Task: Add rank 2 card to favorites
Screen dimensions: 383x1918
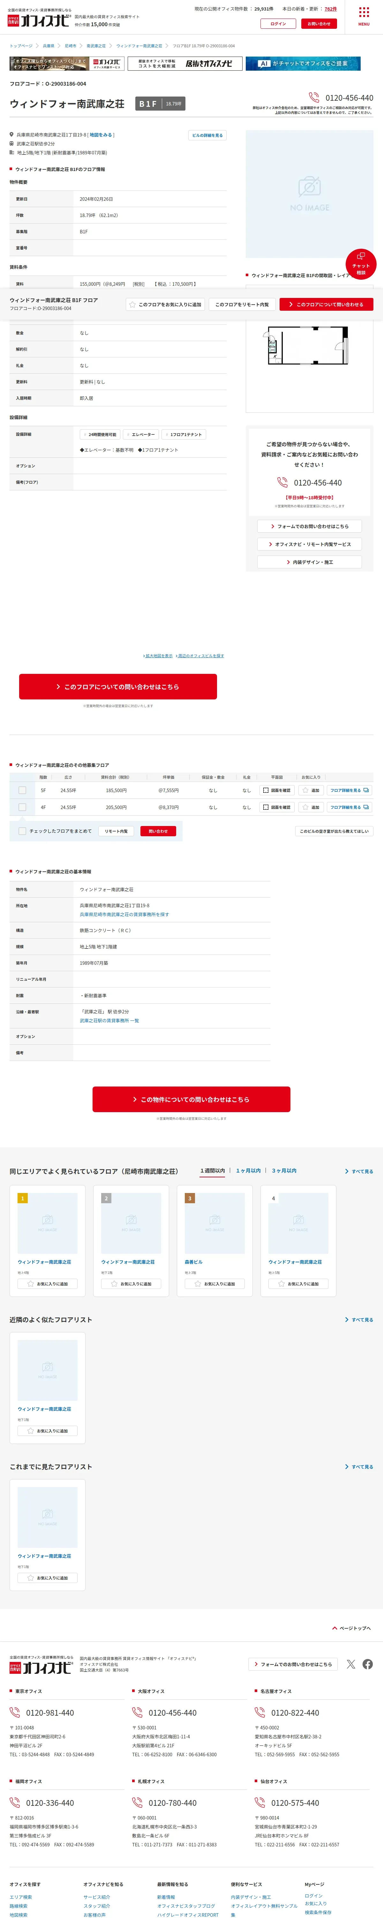Action: [x=131, y=1284]
